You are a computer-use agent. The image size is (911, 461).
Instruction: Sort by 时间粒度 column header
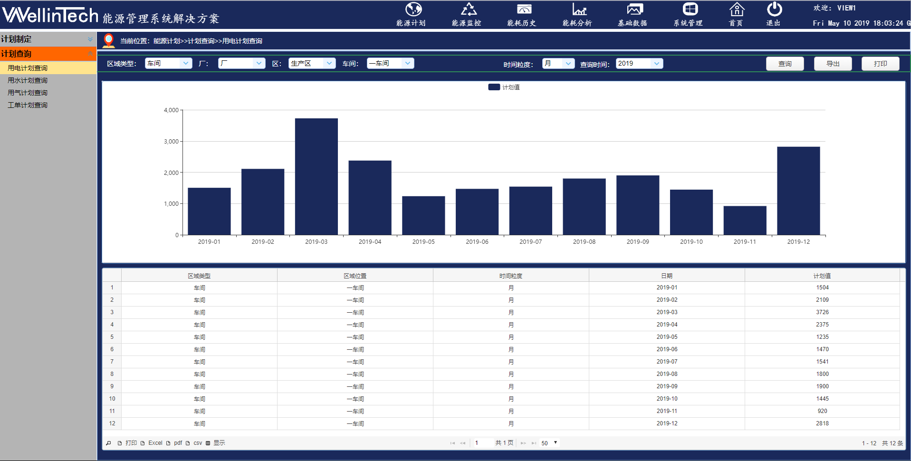tap(511, 276)
